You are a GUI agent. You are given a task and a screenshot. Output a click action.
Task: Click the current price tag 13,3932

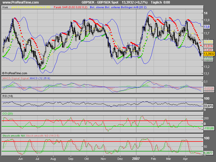point(209,54)
